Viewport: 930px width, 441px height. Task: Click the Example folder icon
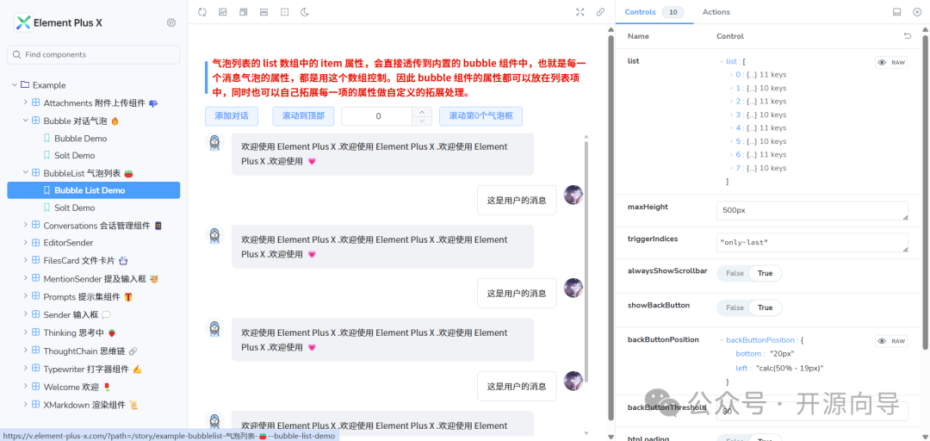point(25,85)
